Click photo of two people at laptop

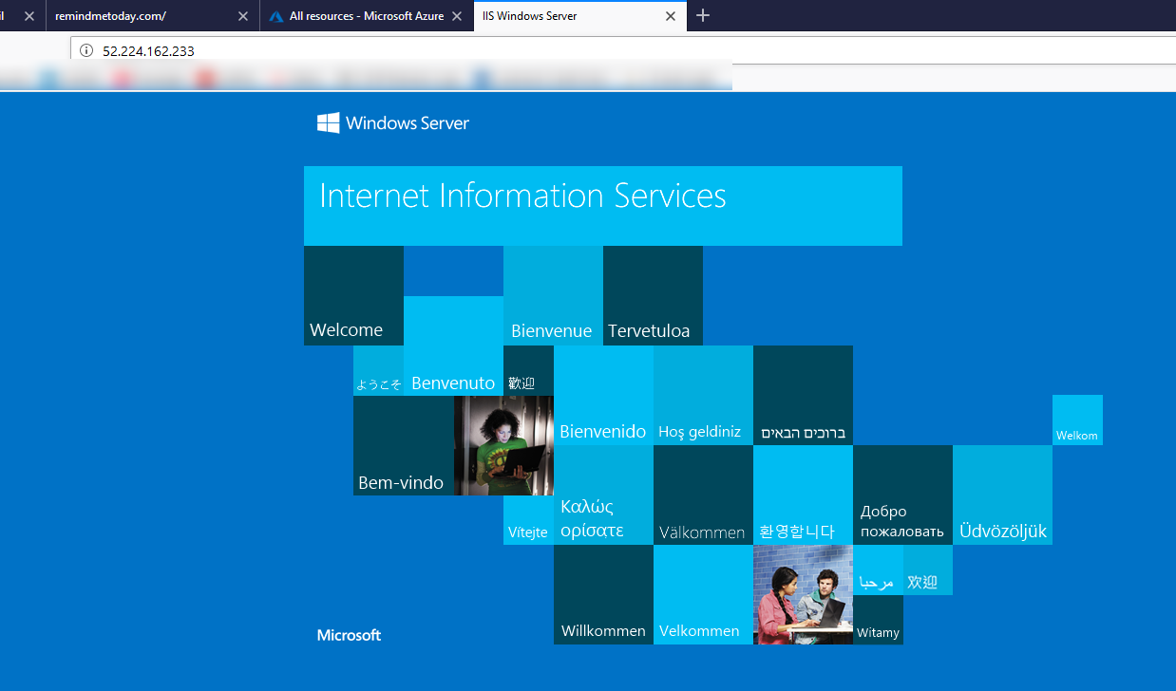(803, 594)
